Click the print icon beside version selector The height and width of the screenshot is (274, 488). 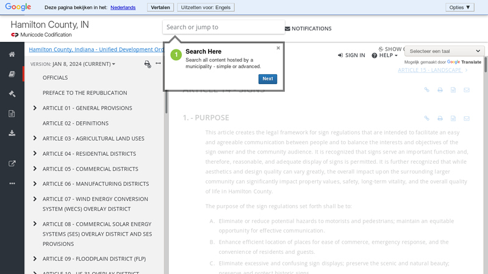(x=148, y=64)
